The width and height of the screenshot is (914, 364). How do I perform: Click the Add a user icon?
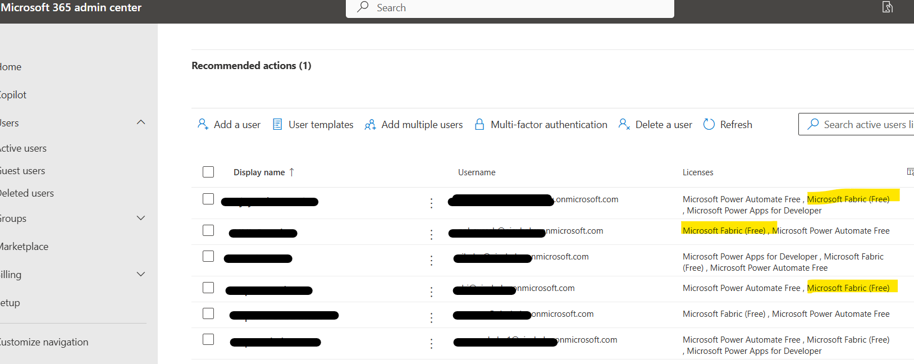point(203,124)
